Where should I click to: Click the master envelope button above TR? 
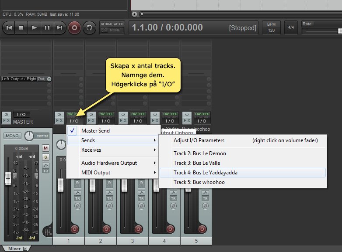click(45, 166)
